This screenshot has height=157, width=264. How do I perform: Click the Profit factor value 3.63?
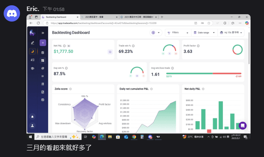tap(188, 51)
